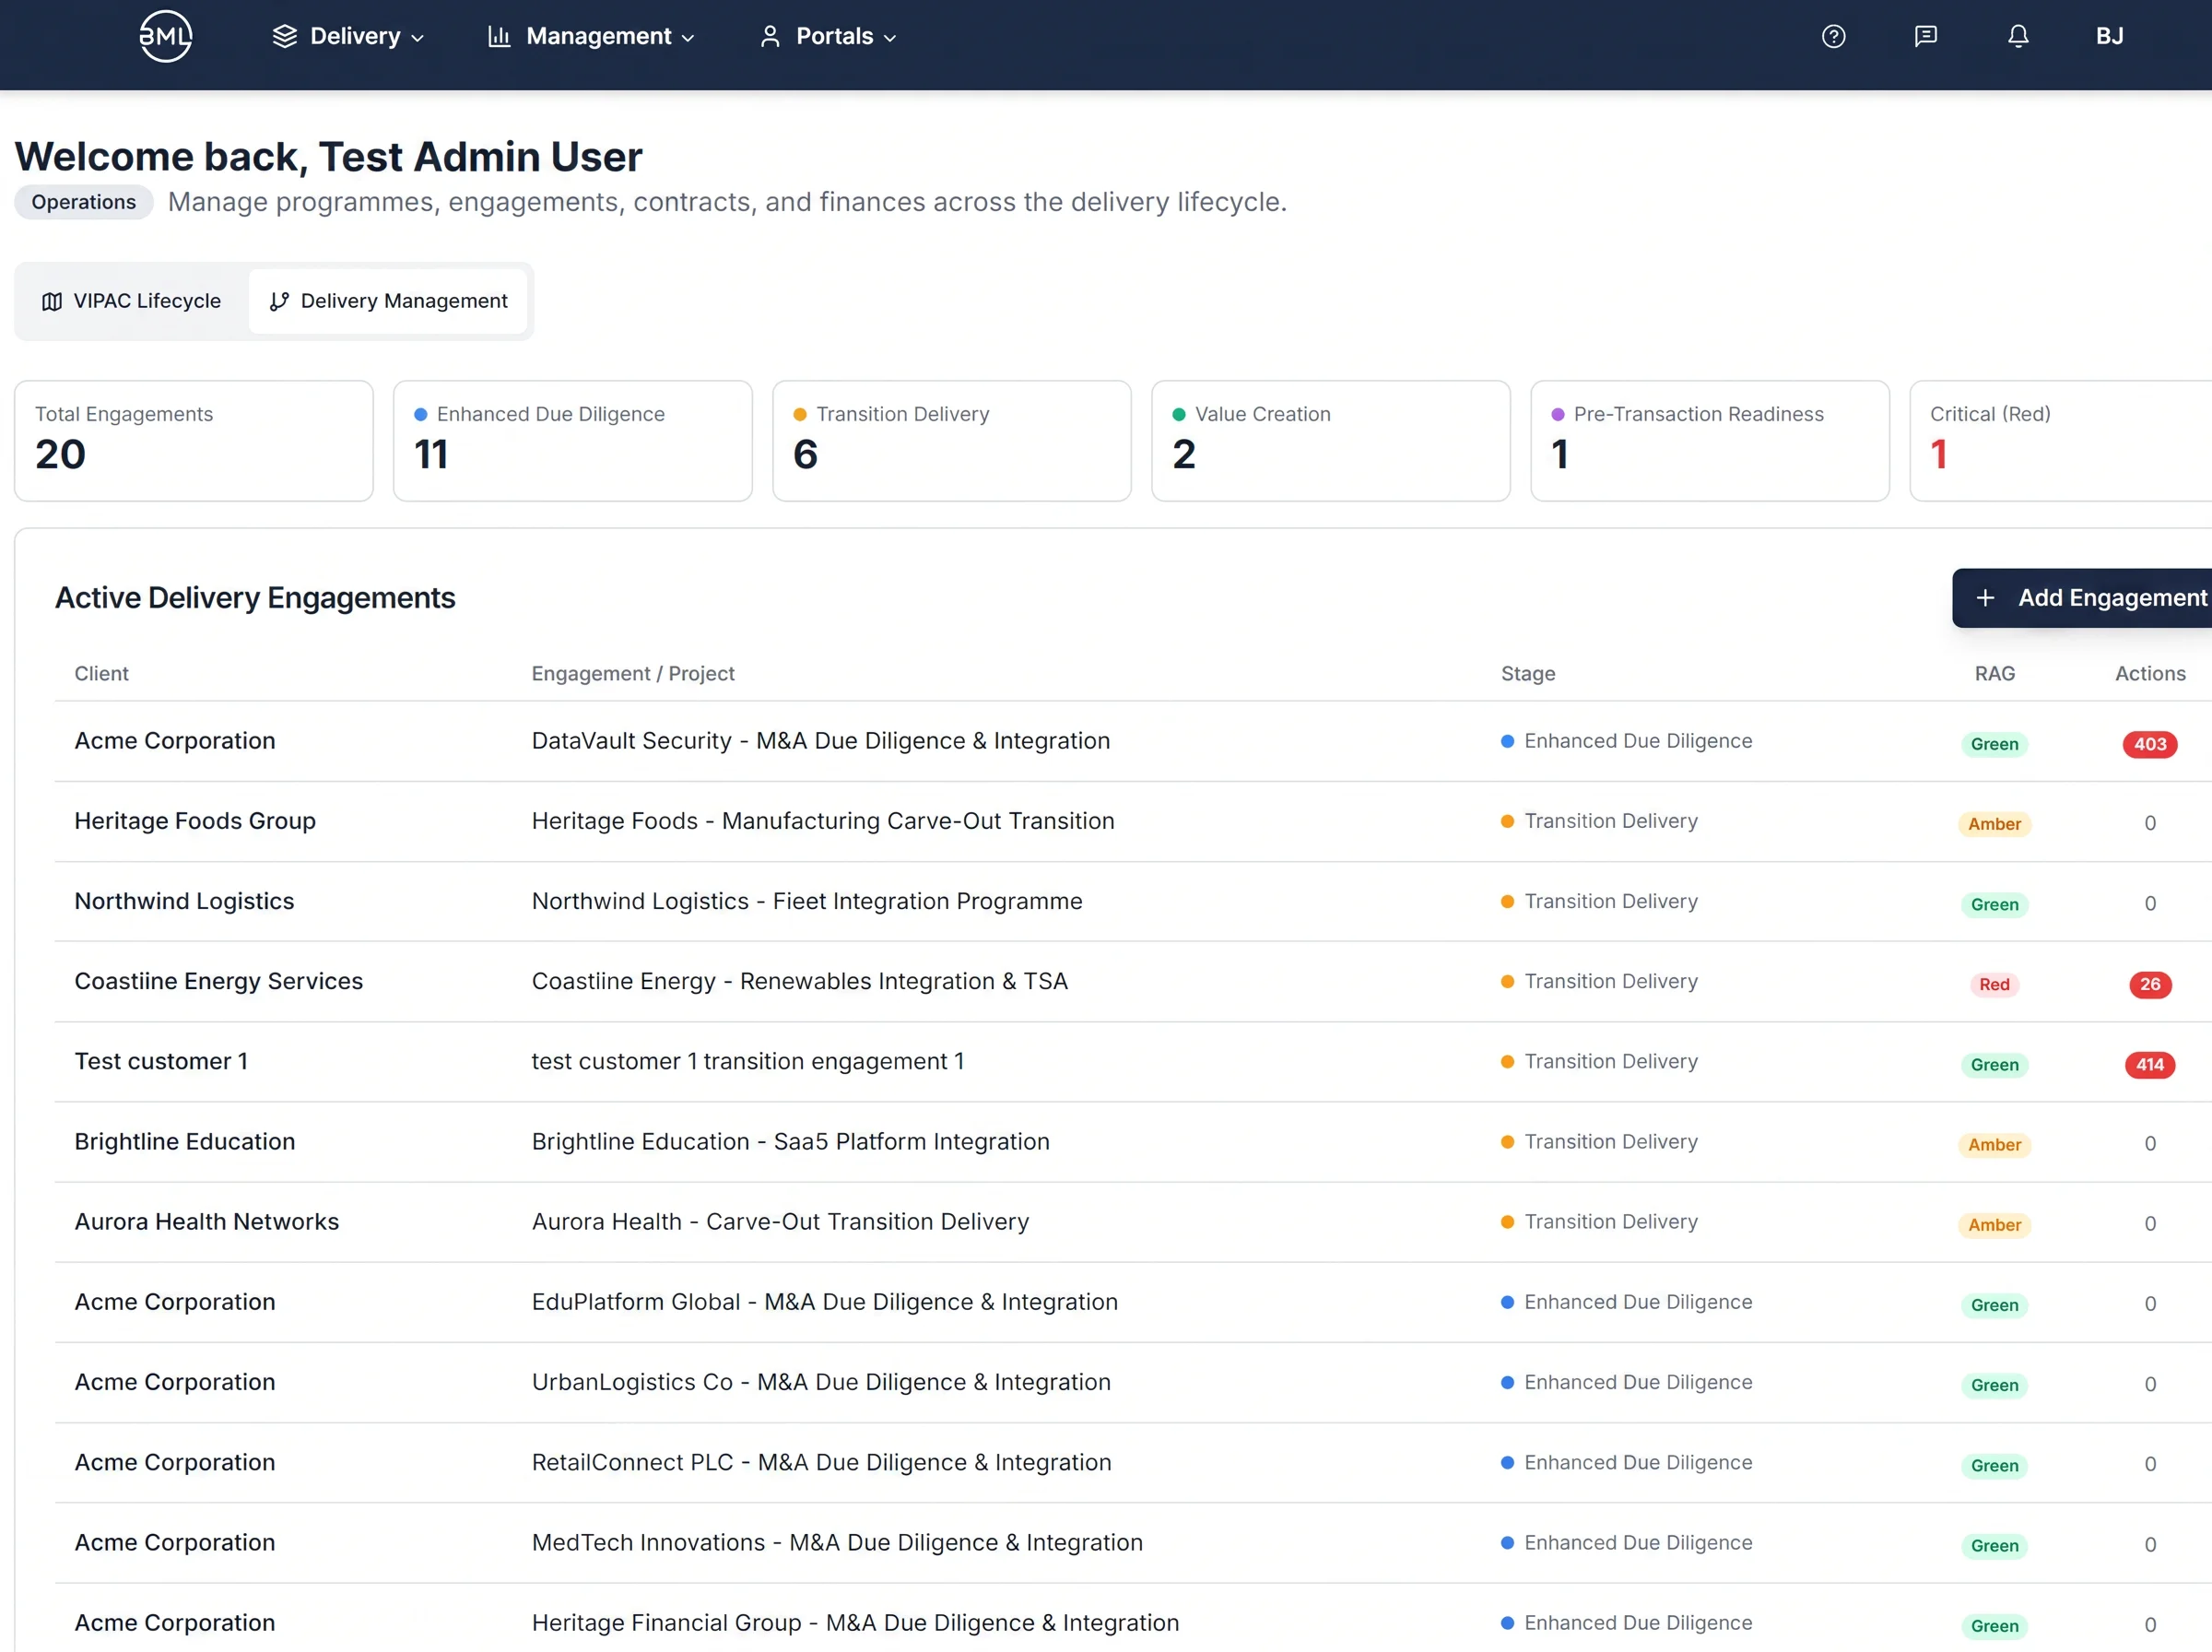
Task: Click the Amber RAG badge for Brightline Education
Action: [x=1994, y=1145]
